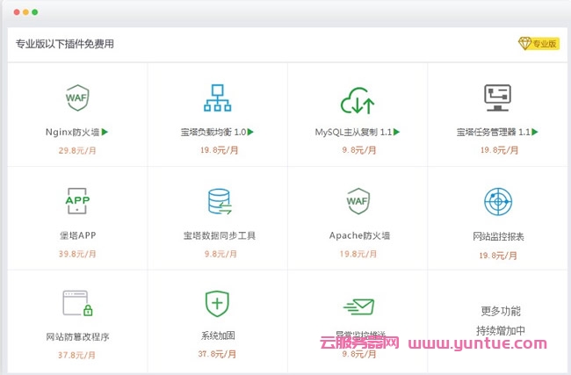This screenshot has width=571, height=375.
Task: Open the 网站监控报表 radar icon
Action: (498, 201)
